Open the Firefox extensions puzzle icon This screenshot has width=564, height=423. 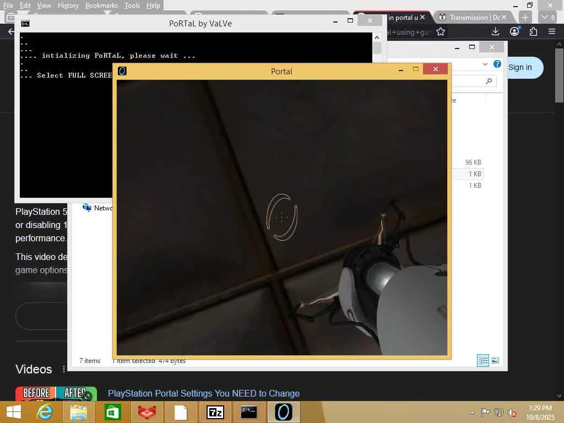[x=533, y=31]
